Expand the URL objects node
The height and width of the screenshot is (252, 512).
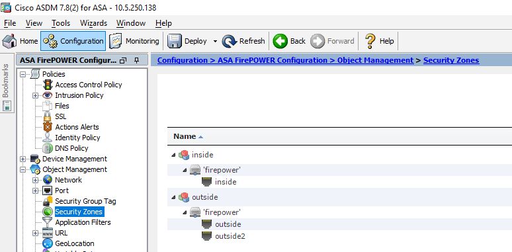tap(35, 233)
